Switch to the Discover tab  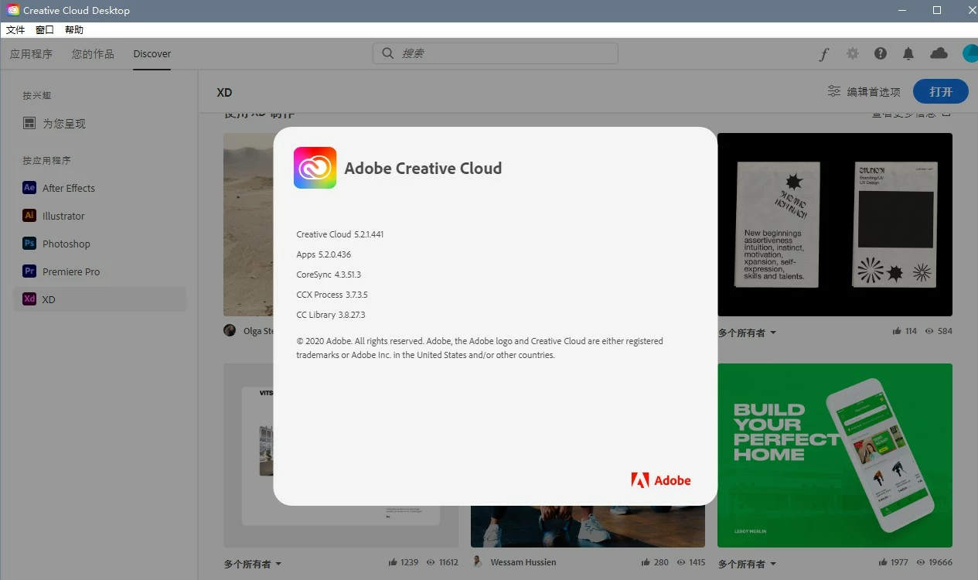152,54
